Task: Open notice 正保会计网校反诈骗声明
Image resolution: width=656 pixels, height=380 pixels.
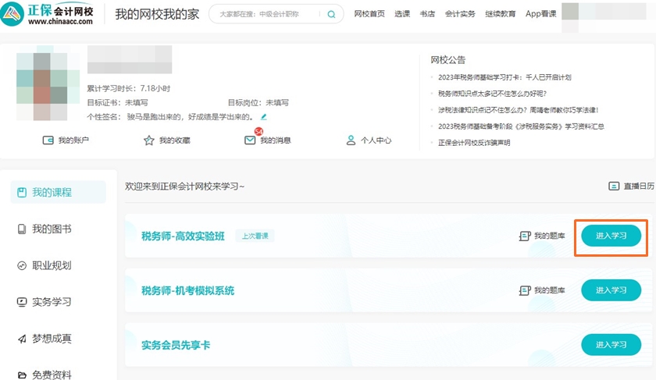Action: pyautogui.click(x=474, y=143)
